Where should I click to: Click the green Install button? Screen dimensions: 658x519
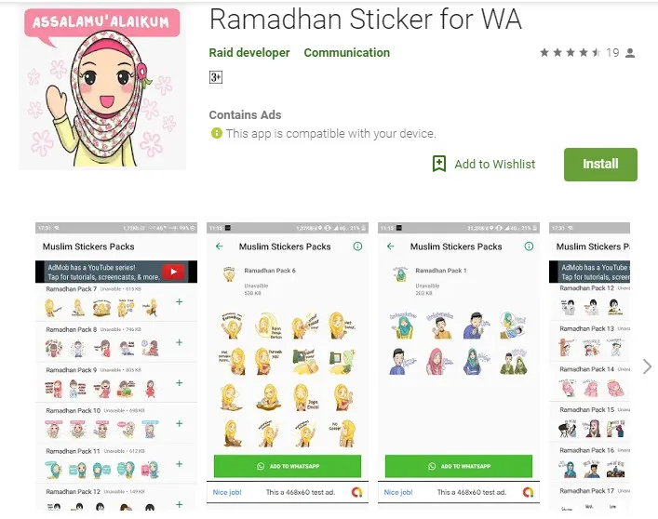[x=600, y=165]
